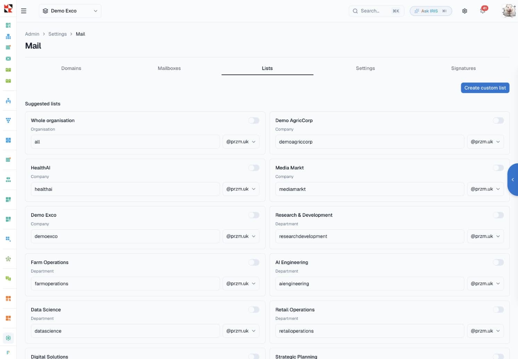Click the Search field in the top bar

click(376, 11)
